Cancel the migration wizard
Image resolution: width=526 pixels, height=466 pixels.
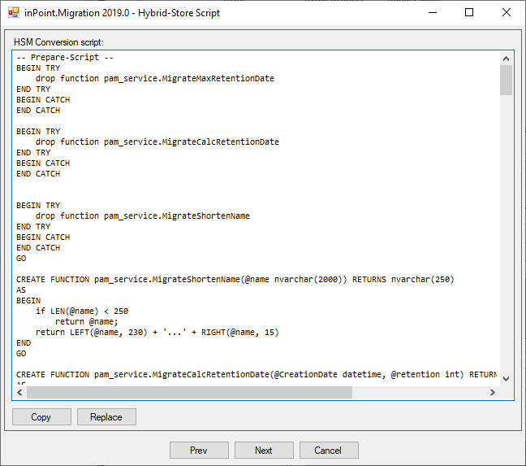click(x=329, y=450)
